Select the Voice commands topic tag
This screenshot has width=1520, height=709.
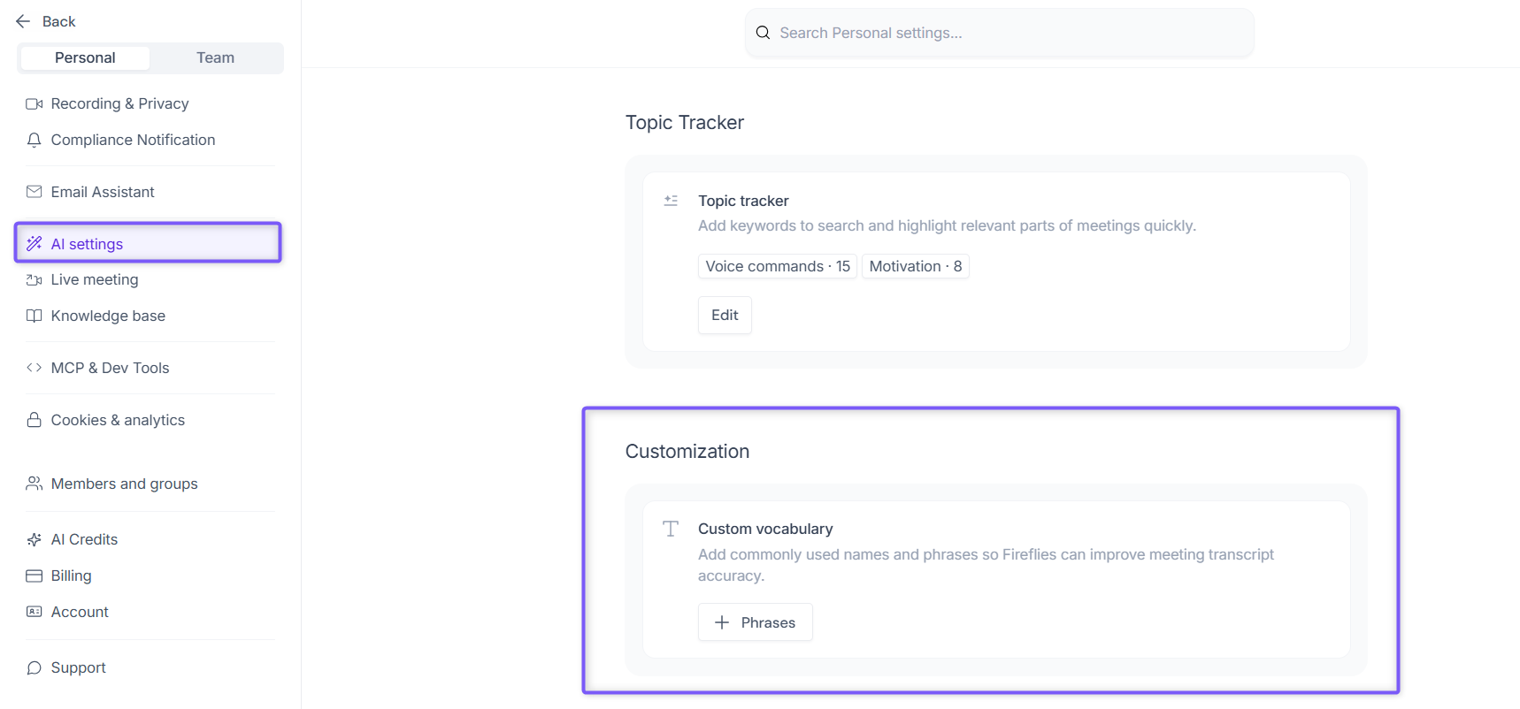pos(778,266)
